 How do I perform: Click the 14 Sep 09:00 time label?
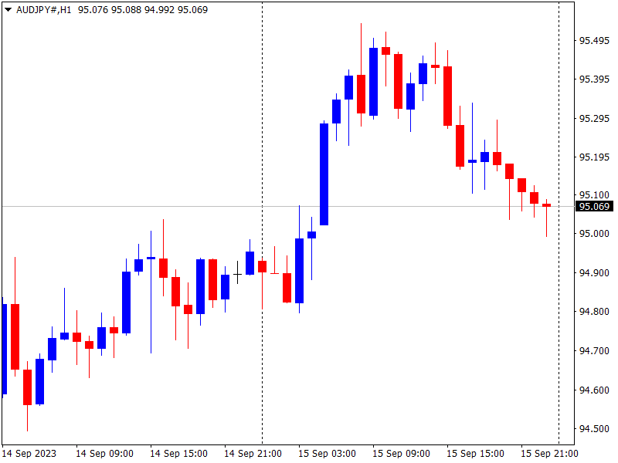(x=104, y=454)
